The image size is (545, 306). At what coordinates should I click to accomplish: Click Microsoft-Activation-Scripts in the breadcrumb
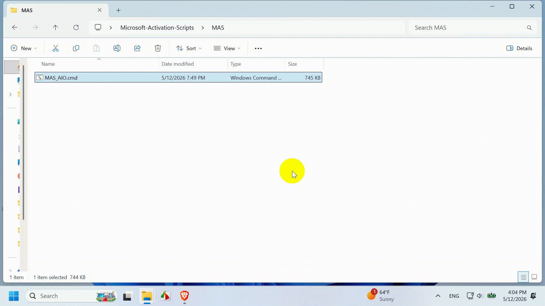[x=157, y=28]
